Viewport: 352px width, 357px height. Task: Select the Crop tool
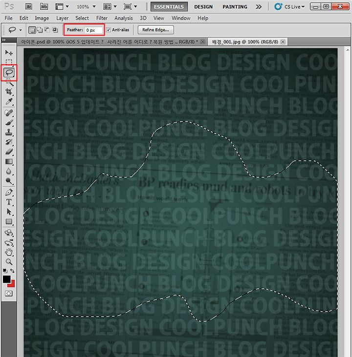(x=9, y=92)
